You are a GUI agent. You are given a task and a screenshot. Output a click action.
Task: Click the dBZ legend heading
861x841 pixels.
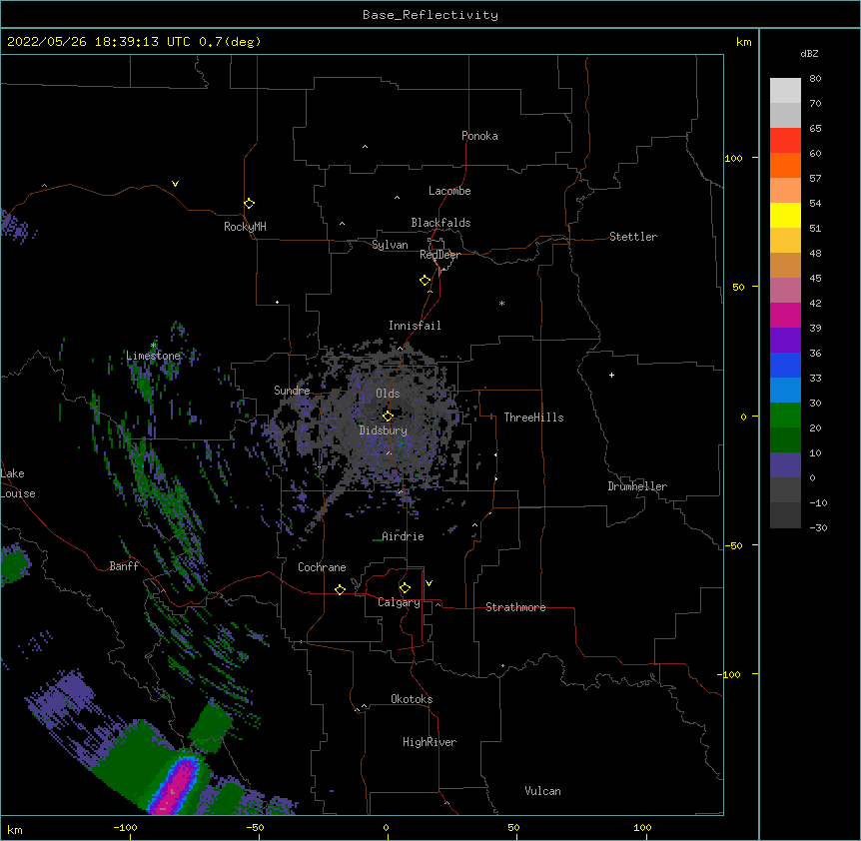(x=809, y=54)
